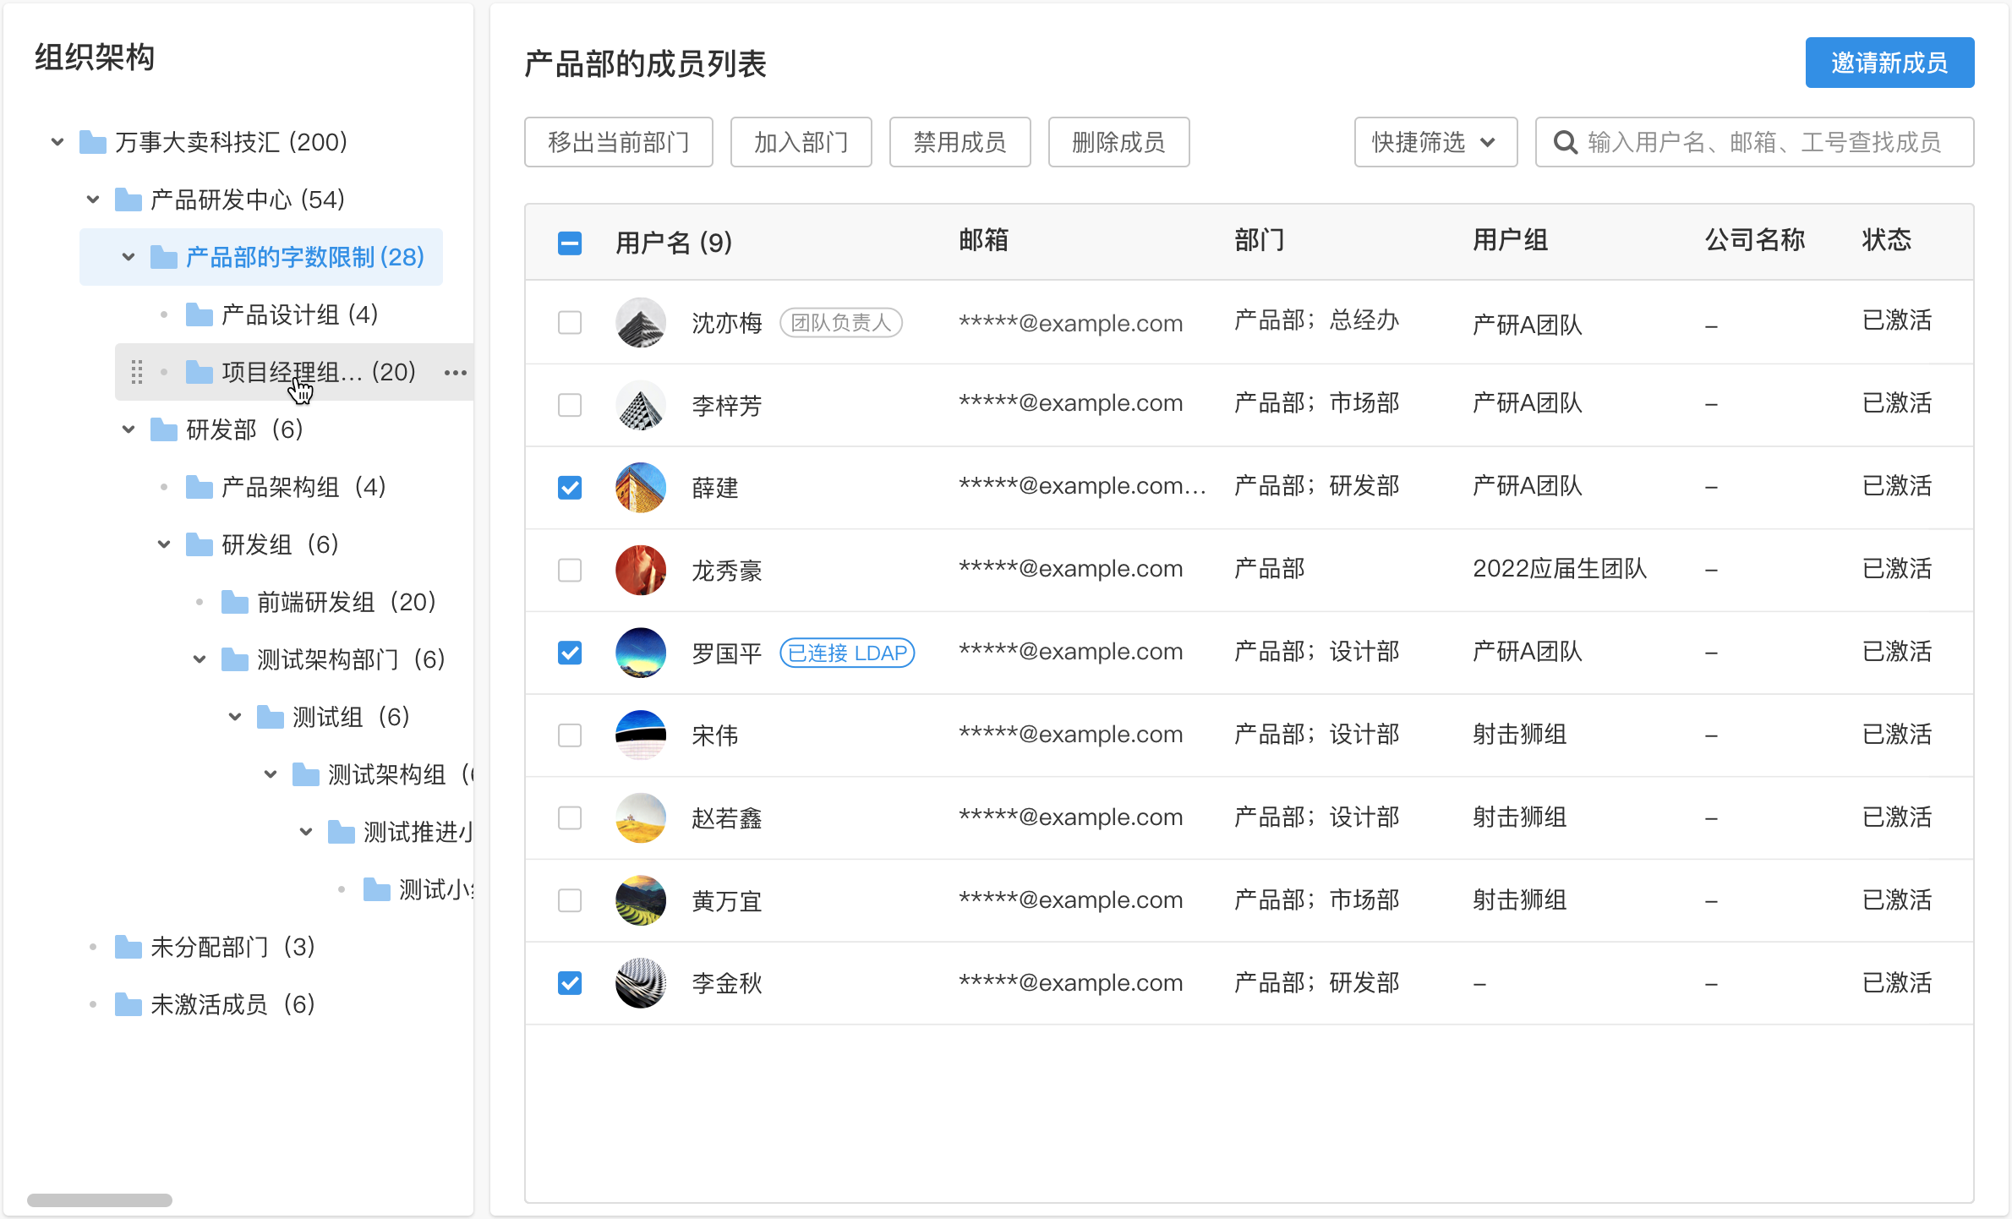Image resolution: width=2012 pixels, height=1219 pixels.
Task: Click the 团队负责人 tag beside 沈亦梅
Action: [840, 322]
